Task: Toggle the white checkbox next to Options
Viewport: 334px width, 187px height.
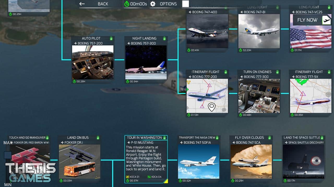Action: click(186, 4)
